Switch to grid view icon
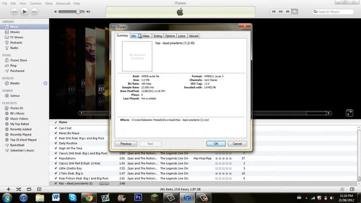The height and width of the screenshot is (203, 361). (x=288, y=11)
